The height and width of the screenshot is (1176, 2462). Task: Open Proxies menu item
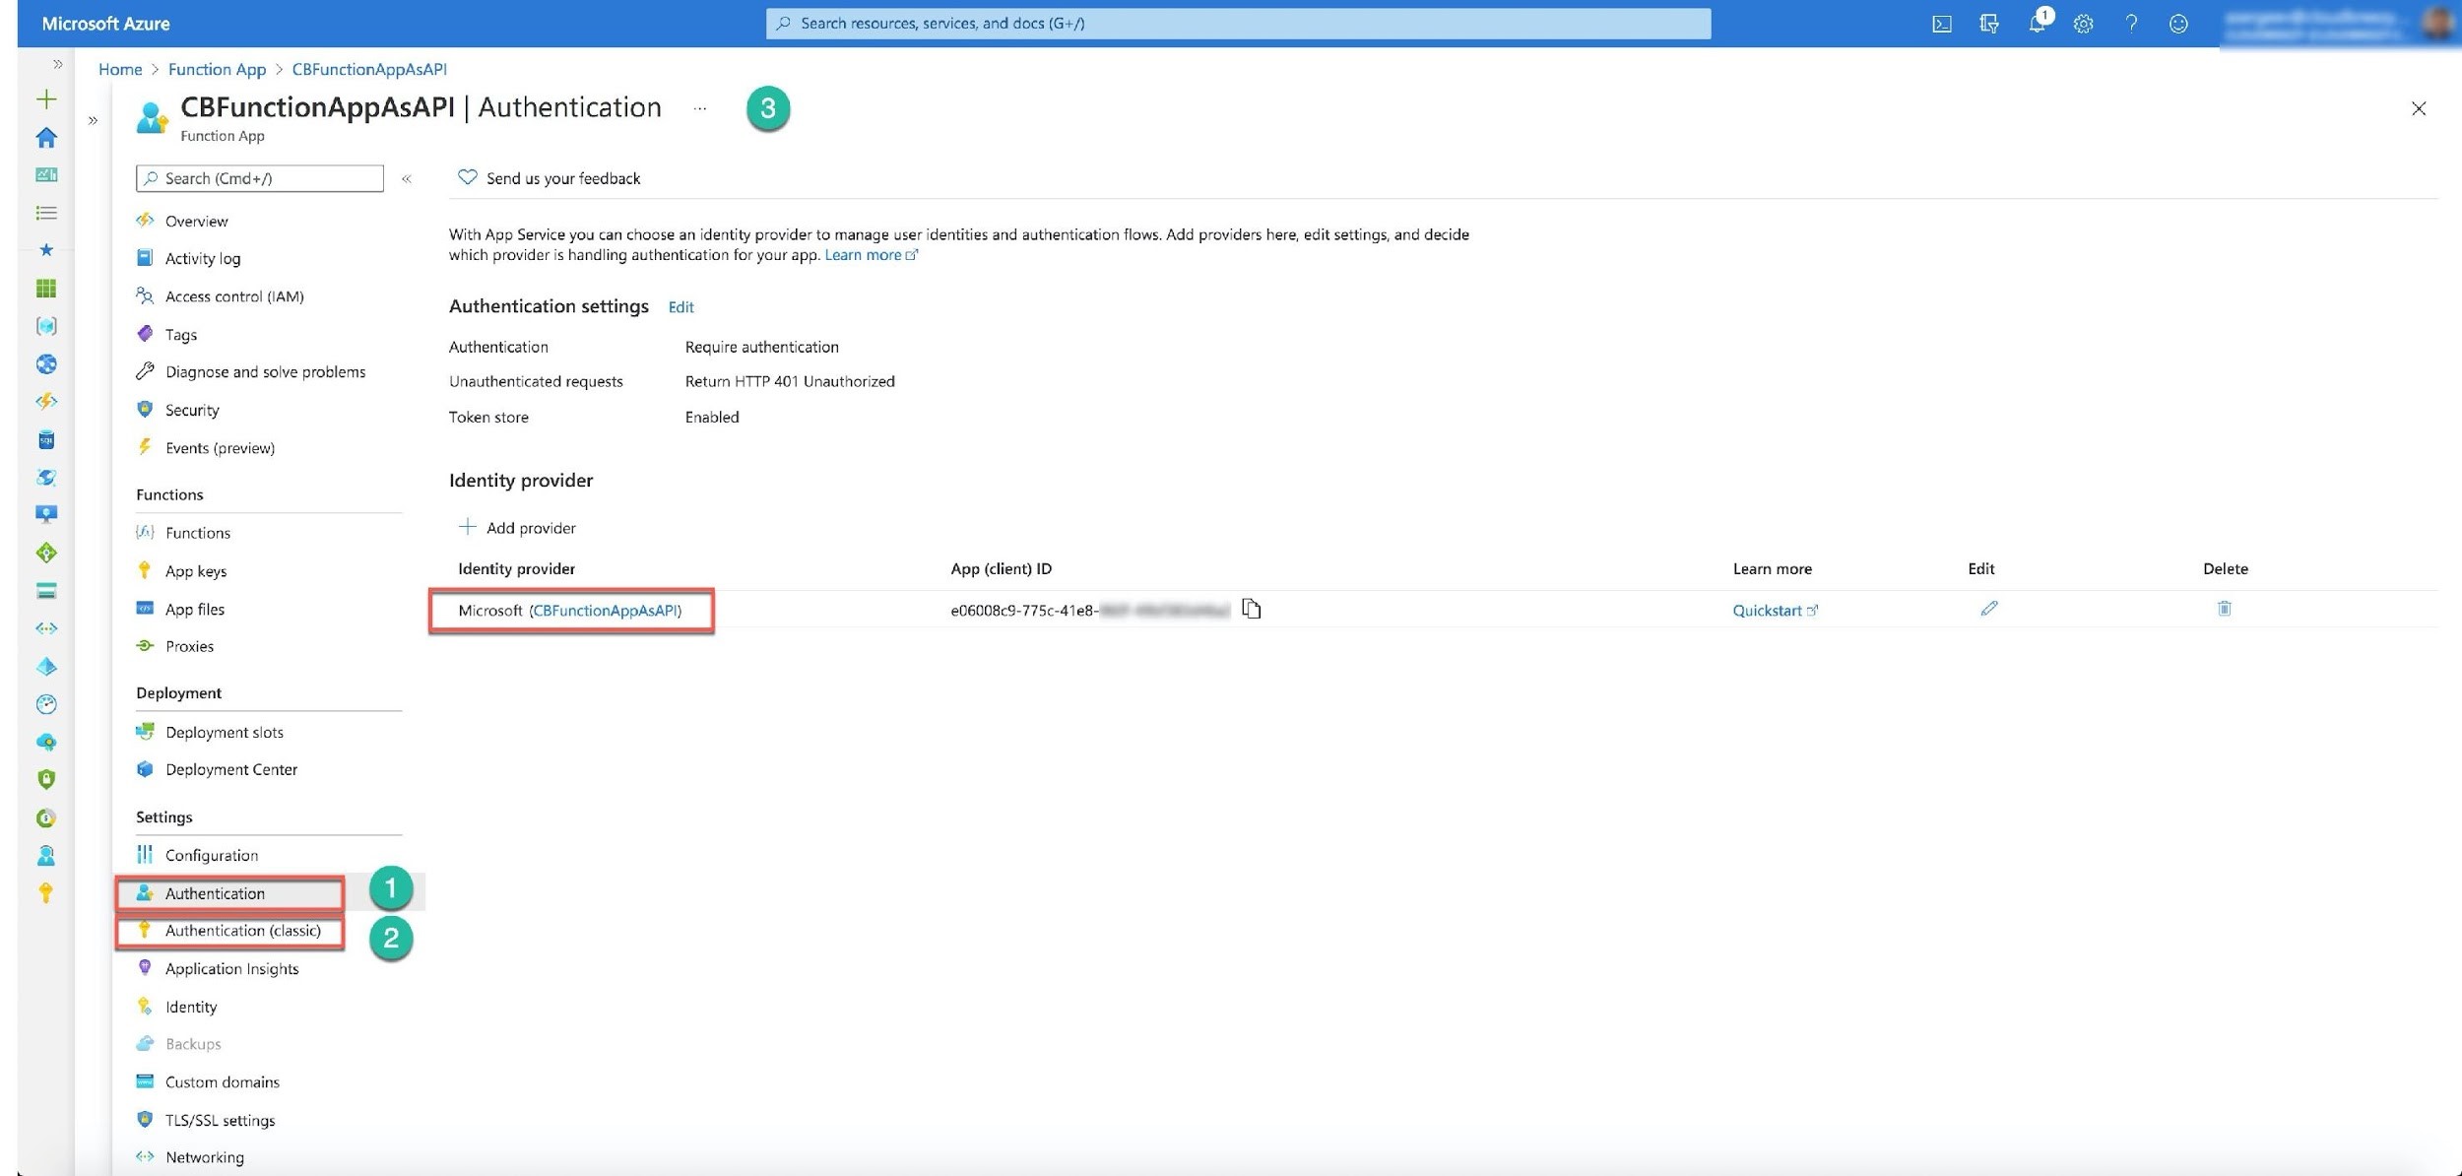coord(189,647)
